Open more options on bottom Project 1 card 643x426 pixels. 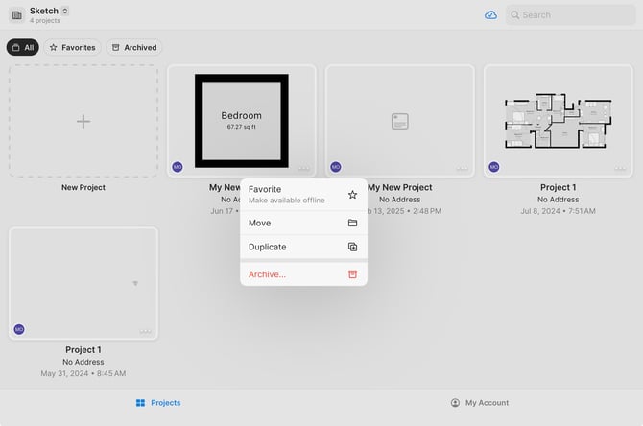click(145, 331)
